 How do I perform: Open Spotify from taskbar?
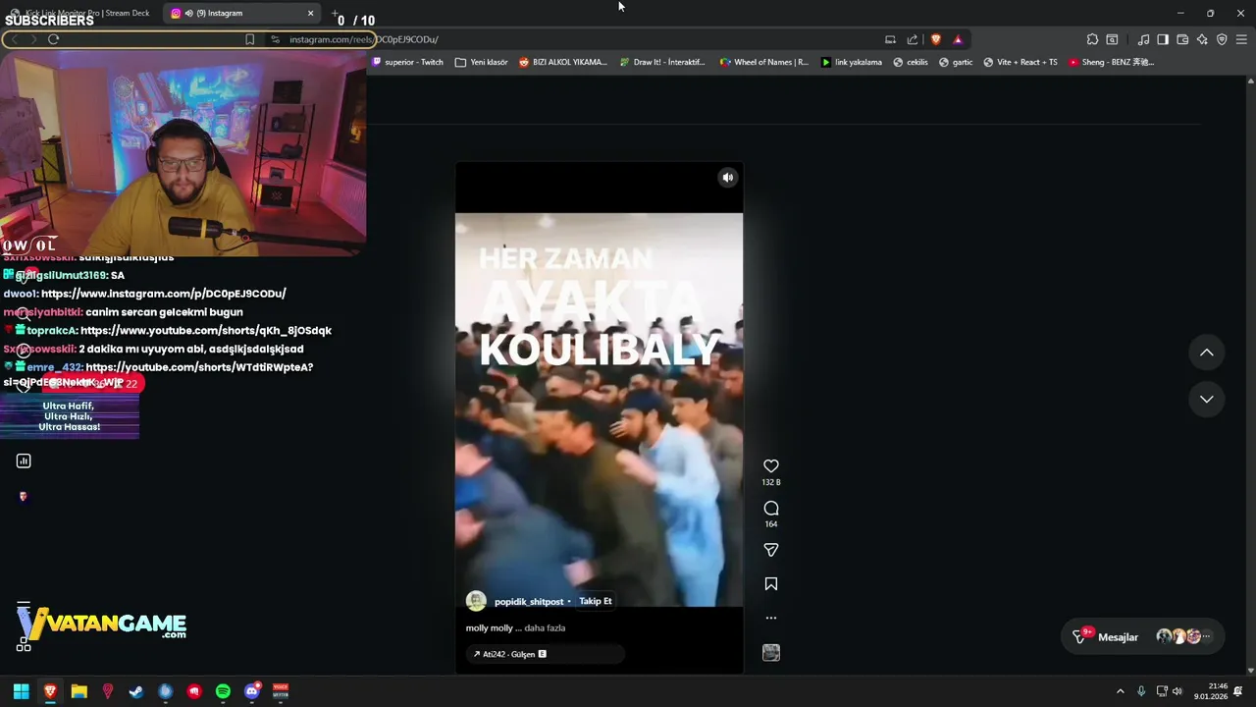tap(223, 691)
